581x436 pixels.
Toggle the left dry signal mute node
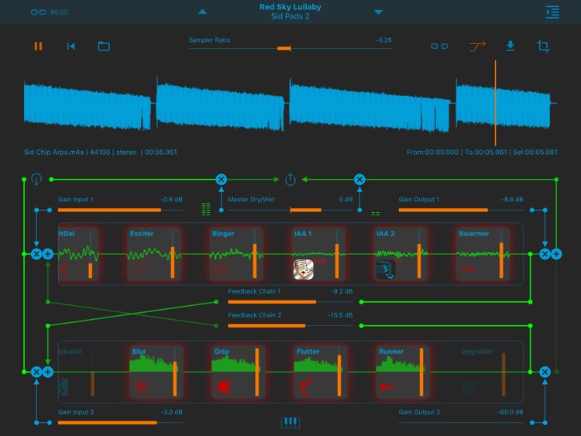(x=222, y=180)
